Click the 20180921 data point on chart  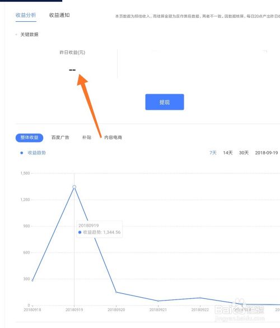coord(158,301)
